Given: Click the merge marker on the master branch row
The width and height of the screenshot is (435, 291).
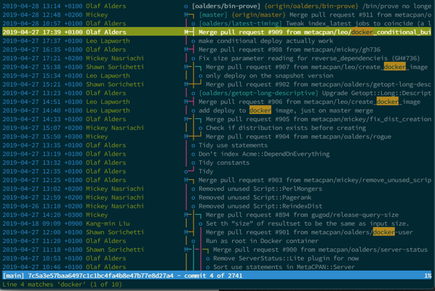Looking at the screenshot, I should point(186,15).
